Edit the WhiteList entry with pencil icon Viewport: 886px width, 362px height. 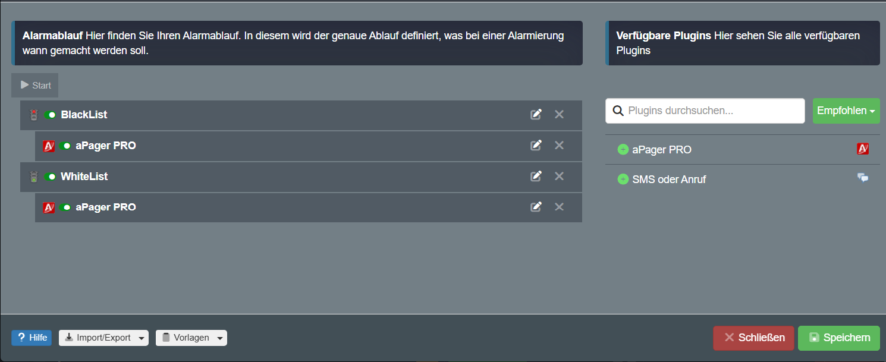coord(536,176)
